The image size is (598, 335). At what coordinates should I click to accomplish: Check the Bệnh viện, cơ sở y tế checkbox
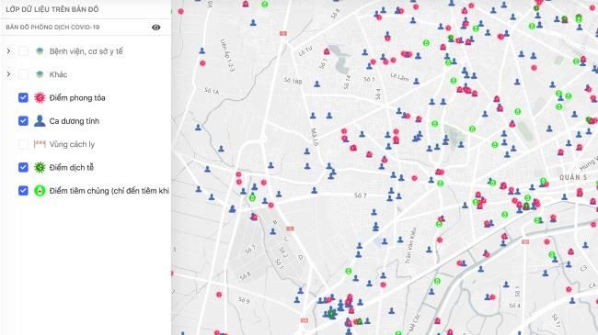23,51
